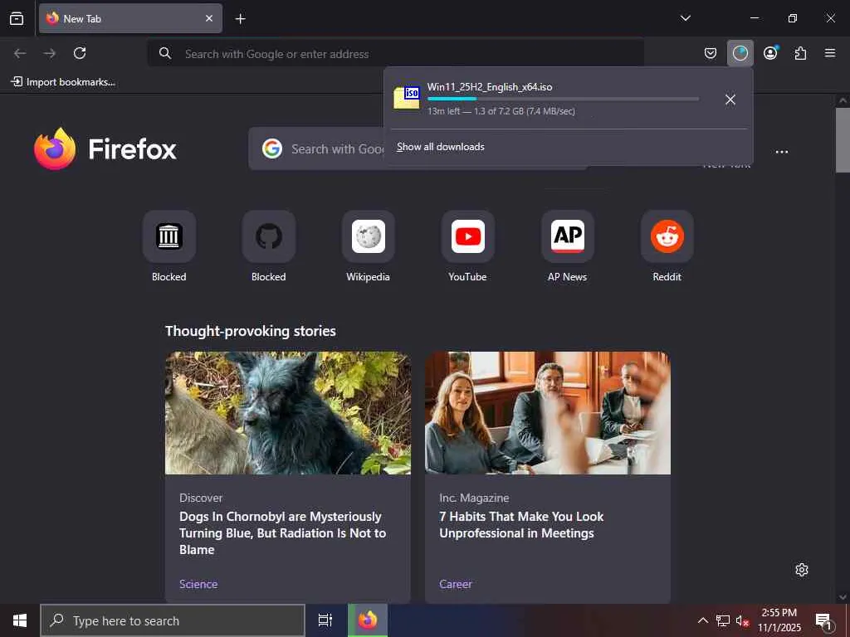850x637 pixels.
Task: Click the Thought-provoking stories heading
Action: 251,331
